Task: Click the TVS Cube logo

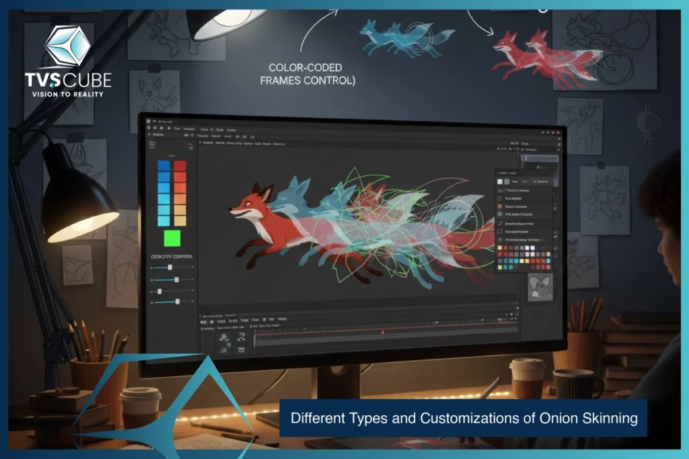Action: (x=67, y=62)
